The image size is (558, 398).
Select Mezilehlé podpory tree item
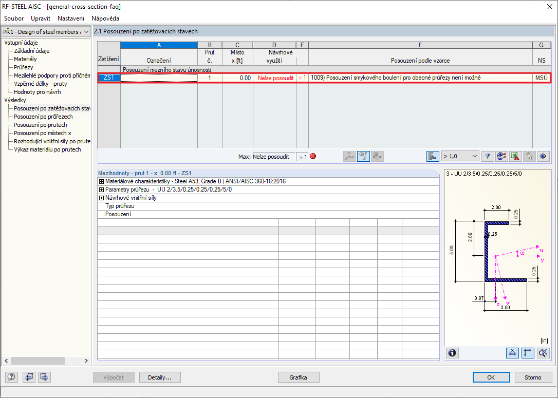click(x=52, y=75)
